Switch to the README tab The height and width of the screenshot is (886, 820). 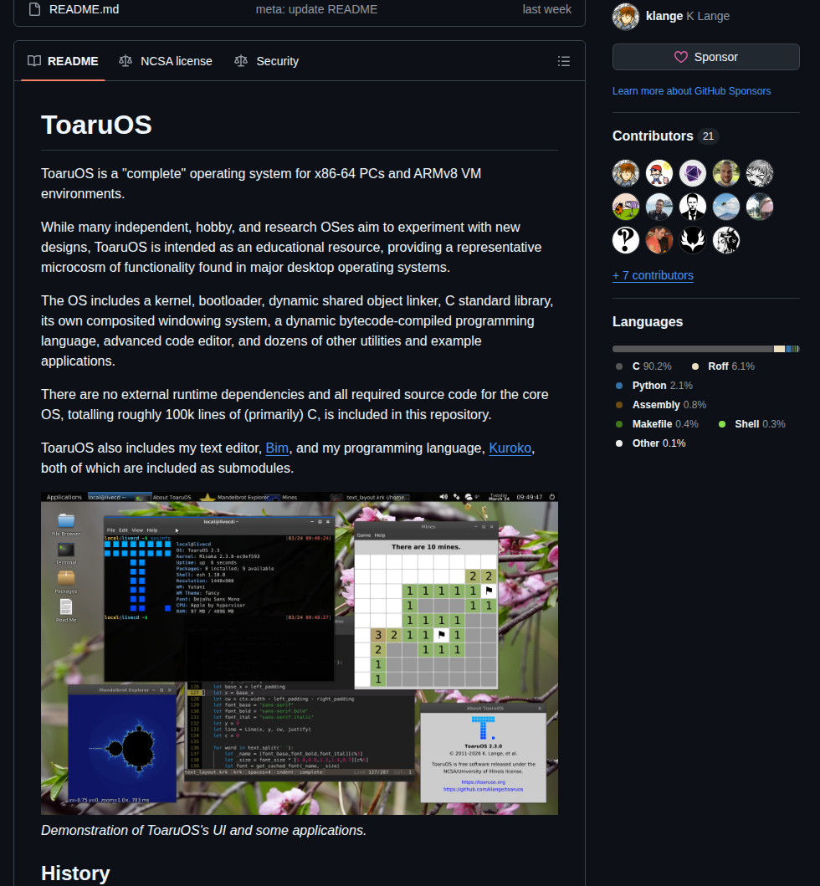tap(63, 61)
